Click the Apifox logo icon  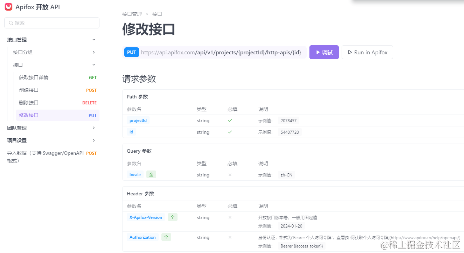(9, 7)
